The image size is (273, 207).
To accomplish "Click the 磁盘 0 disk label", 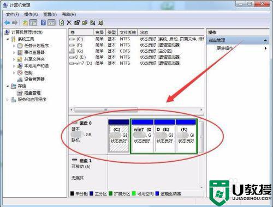I will tap(85, 123).
